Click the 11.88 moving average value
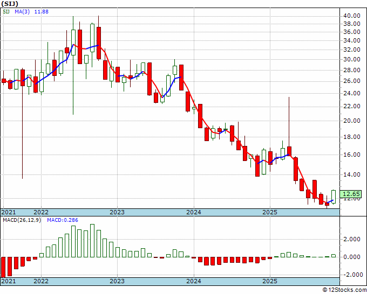367x294 pixels. [x=42, y=11]
